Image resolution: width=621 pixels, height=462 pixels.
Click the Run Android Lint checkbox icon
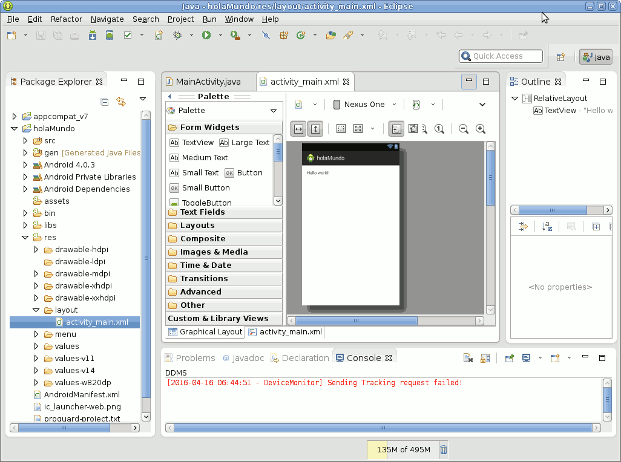[x=128, y=35]
